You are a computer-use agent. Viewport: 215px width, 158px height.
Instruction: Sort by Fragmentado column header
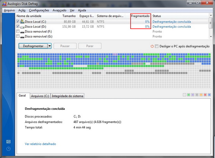tap(140, 16)
